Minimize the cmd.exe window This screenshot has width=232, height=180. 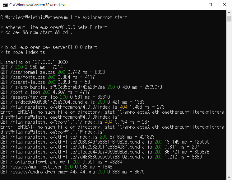[x=196, y=5]
